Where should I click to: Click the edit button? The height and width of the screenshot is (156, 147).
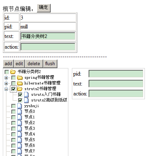tap(19, 64)
